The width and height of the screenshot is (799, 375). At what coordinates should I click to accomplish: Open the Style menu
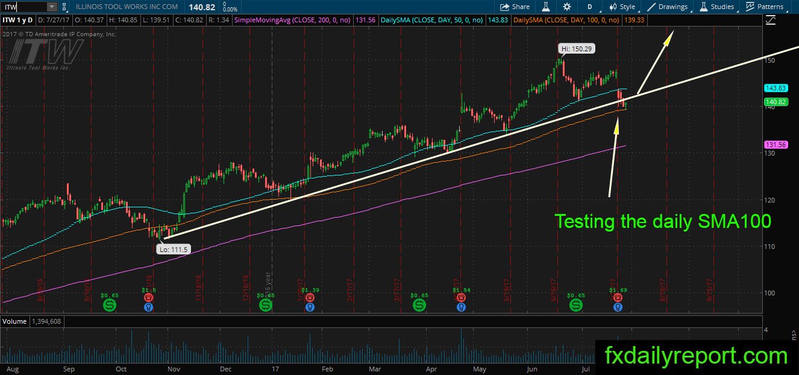(622, 7)
